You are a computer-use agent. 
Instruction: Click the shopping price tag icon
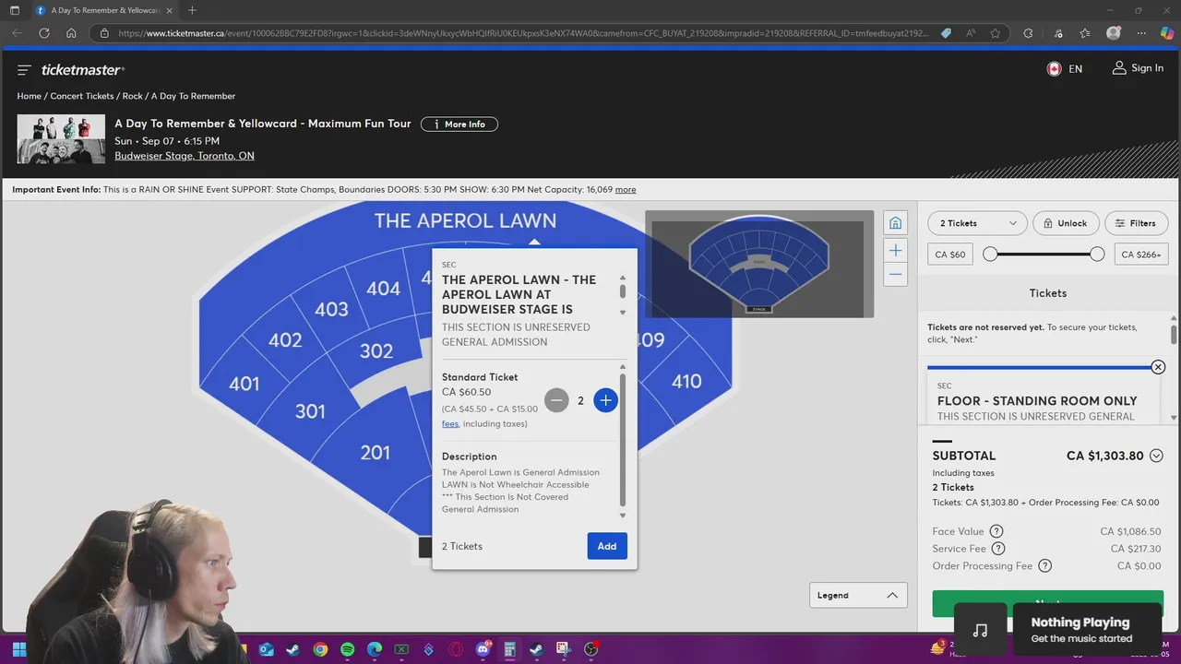pos(946,32)
